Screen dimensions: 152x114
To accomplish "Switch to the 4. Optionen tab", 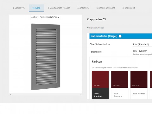I will (83, 8).
